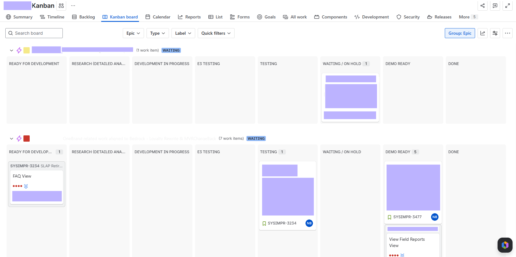Click the story bookmark icon on SYSIMPR-3477 card

pyautogui.click(x=389, y=217)
